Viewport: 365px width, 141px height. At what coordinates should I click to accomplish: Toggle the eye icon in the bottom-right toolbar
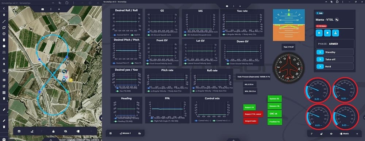click(x=331, y=134)
